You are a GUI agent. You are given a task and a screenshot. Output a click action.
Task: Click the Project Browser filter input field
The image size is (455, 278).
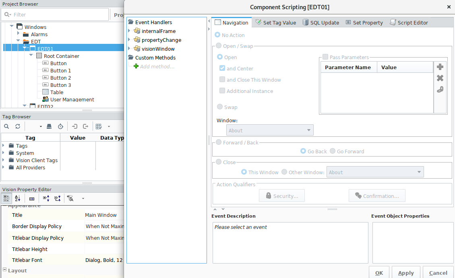click(x=56, y=14)
